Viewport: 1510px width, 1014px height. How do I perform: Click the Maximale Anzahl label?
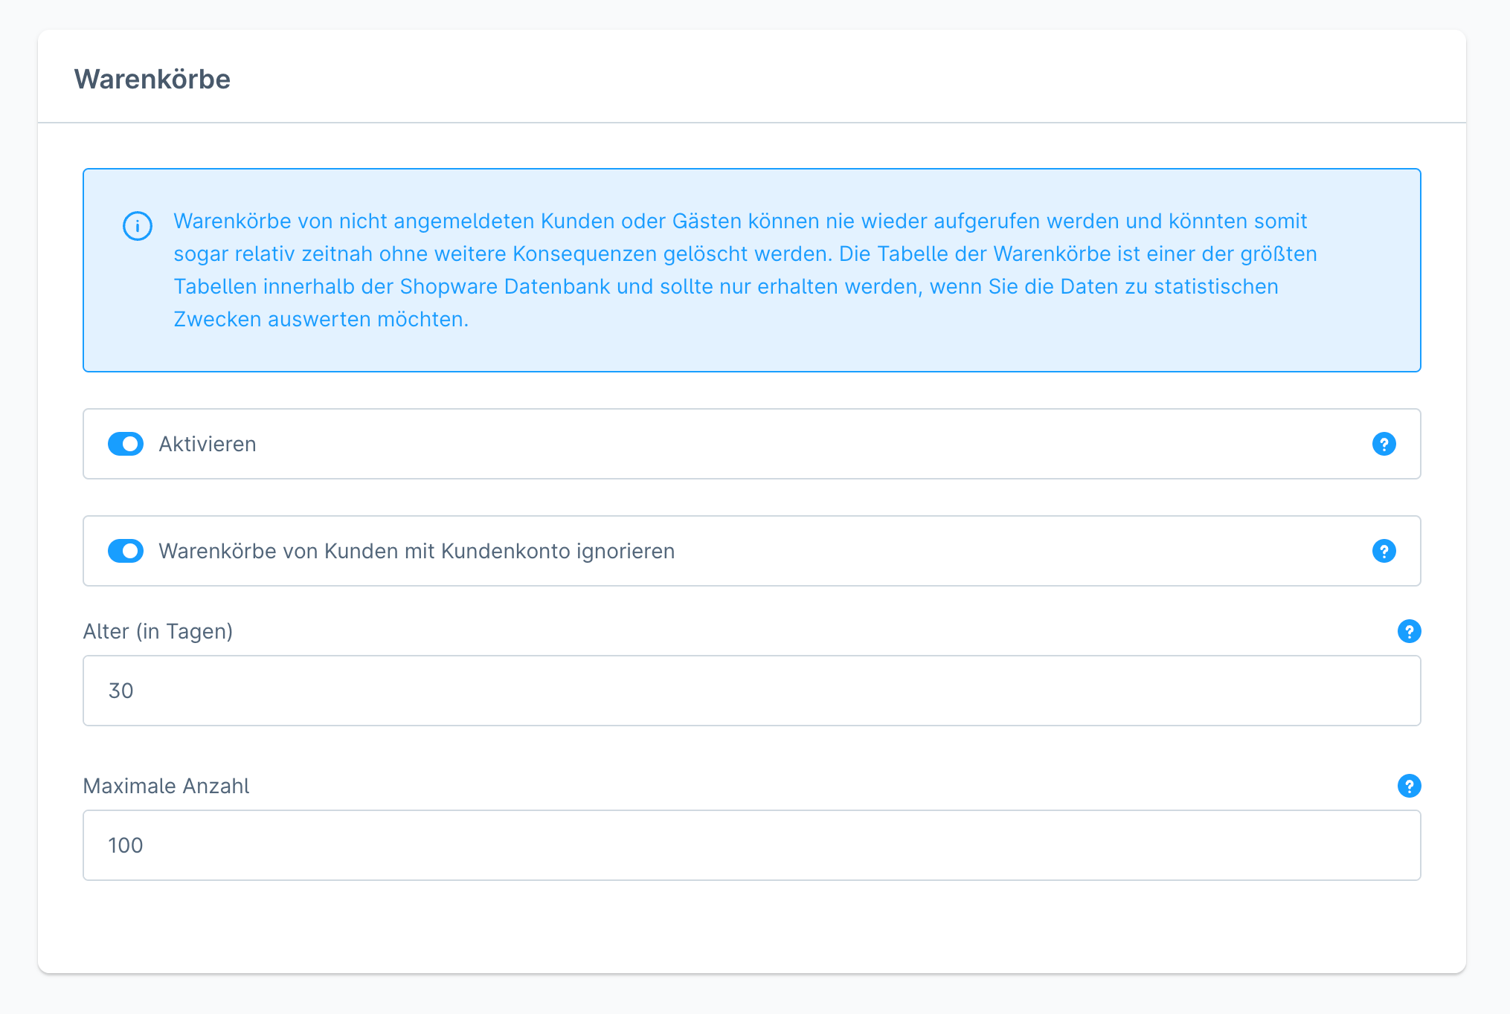[x=167, y=786]
